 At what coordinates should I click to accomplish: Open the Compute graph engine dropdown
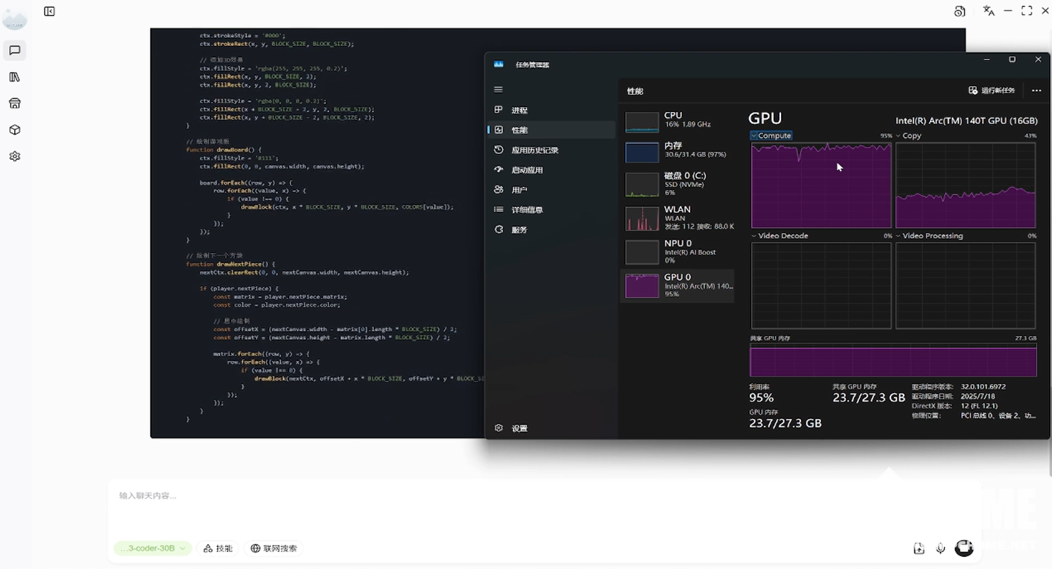[755, 136]
